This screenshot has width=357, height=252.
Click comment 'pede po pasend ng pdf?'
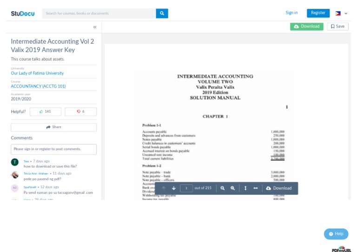(42, 179)
